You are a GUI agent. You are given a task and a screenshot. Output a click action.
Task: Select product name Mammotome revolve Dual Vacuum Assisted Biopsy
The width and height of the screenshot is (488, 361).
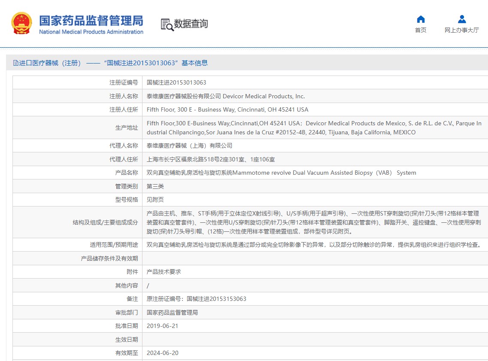coord(282,173)
